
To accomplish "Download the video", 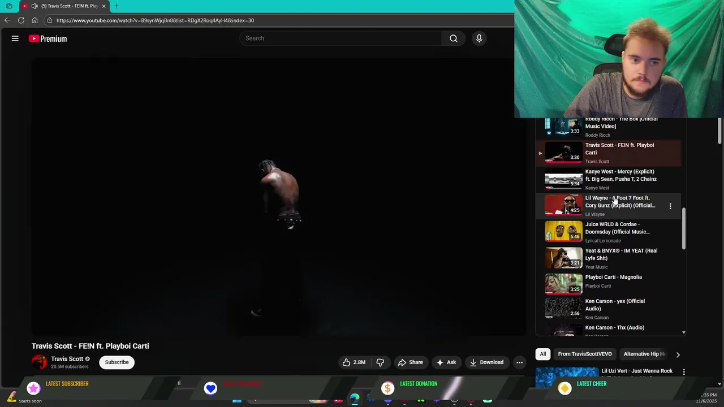I will [x=486, y=362].
